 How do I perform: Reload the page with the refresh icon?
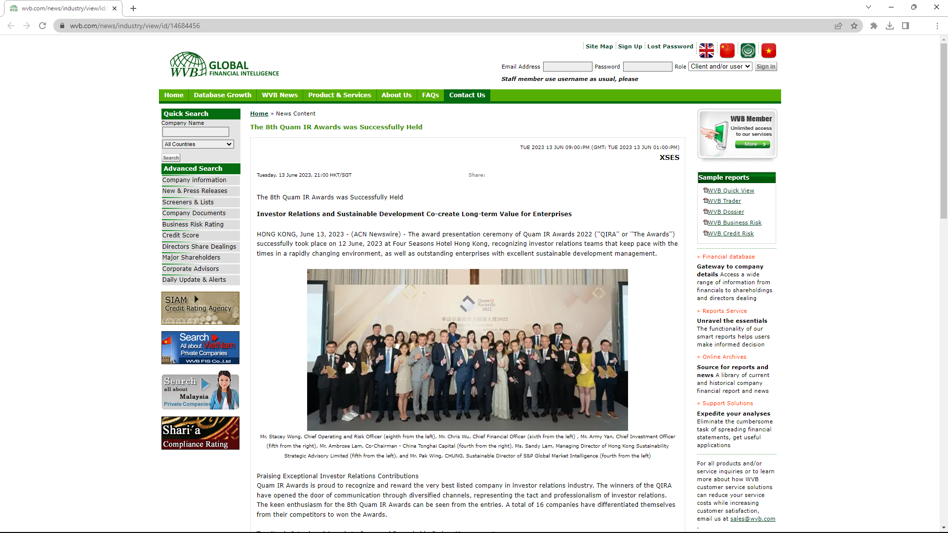42,26
